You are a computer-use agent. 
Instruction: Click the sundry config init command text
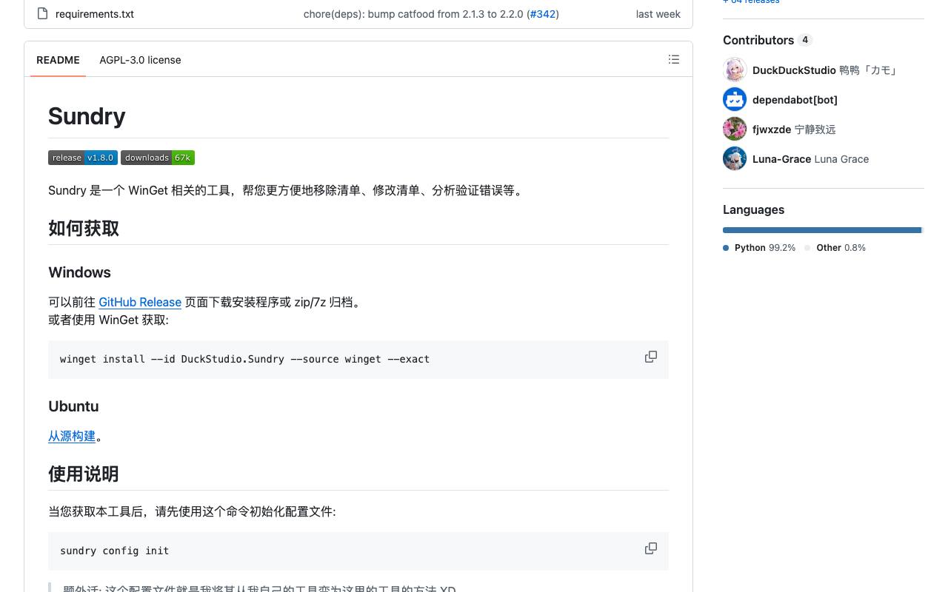tap(114, 551)
